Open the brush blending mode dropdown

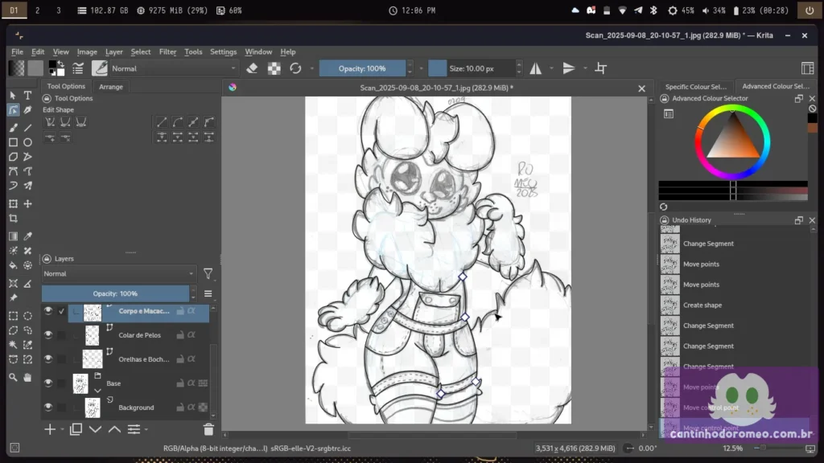[174, 68]
